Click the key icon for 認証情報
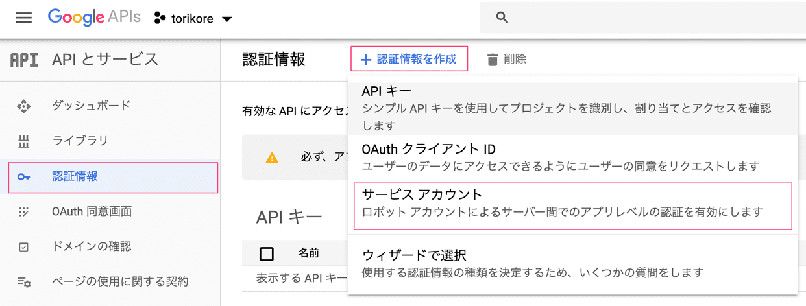The width and height of the screenshot is (806, 306). click(23, 177)
